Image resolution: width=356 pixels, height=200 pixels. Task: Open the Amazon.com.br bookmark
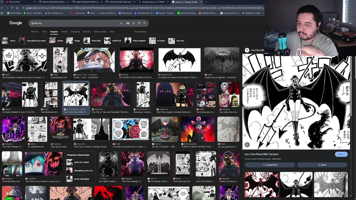pyautogui.click(x=230, y=13)
